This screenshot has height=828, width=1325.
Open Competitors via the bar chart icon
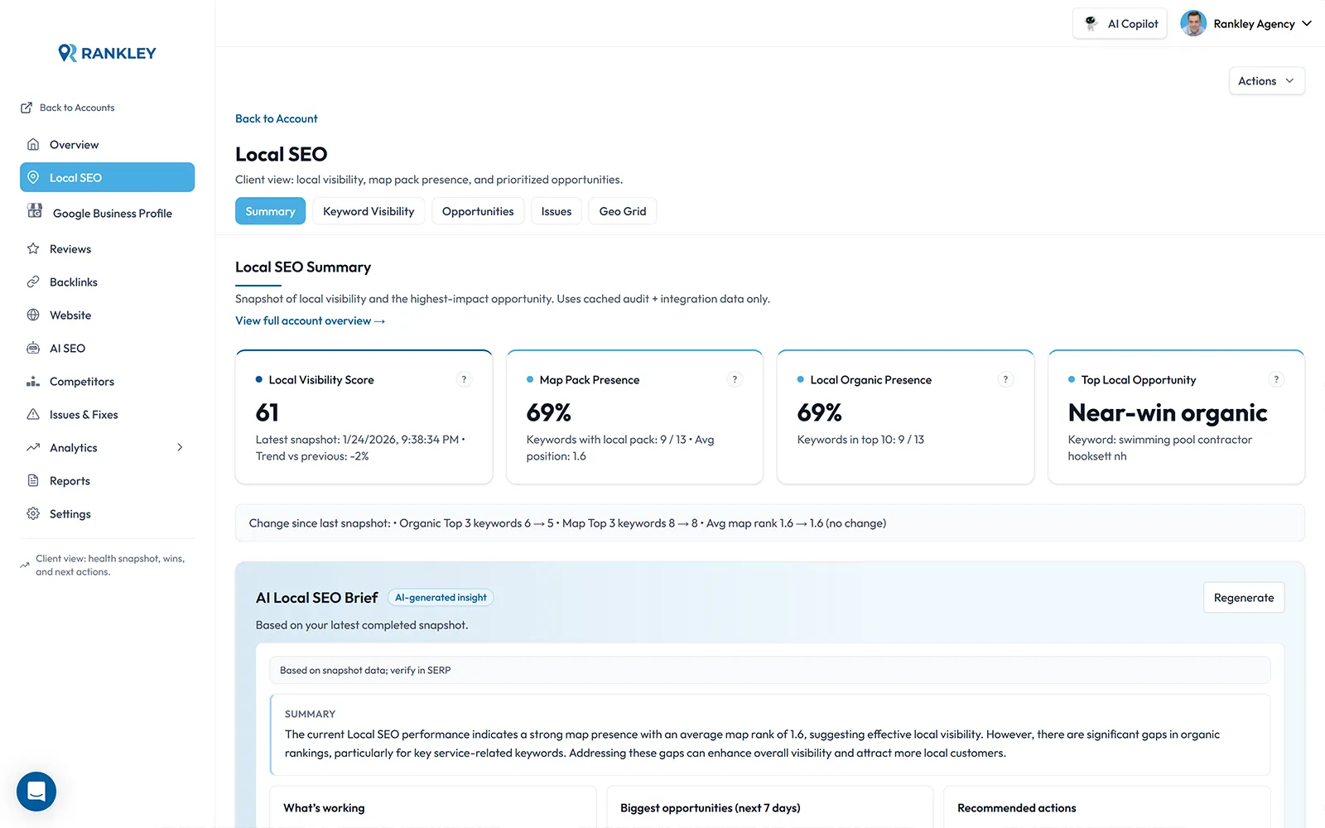pyautogui.click(x=33, y=381)
